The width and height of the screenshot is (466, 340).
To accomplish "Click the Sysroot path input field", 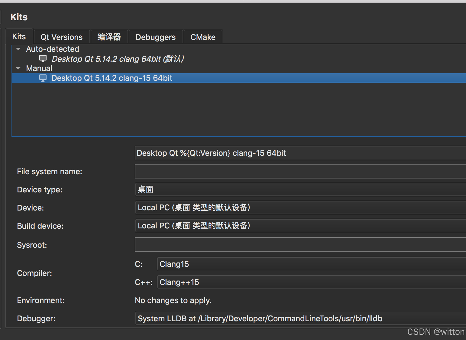I will (299, 245).
